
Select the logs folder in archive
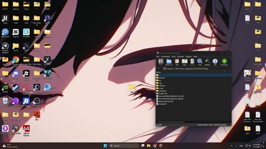click(x=159, y=83)
